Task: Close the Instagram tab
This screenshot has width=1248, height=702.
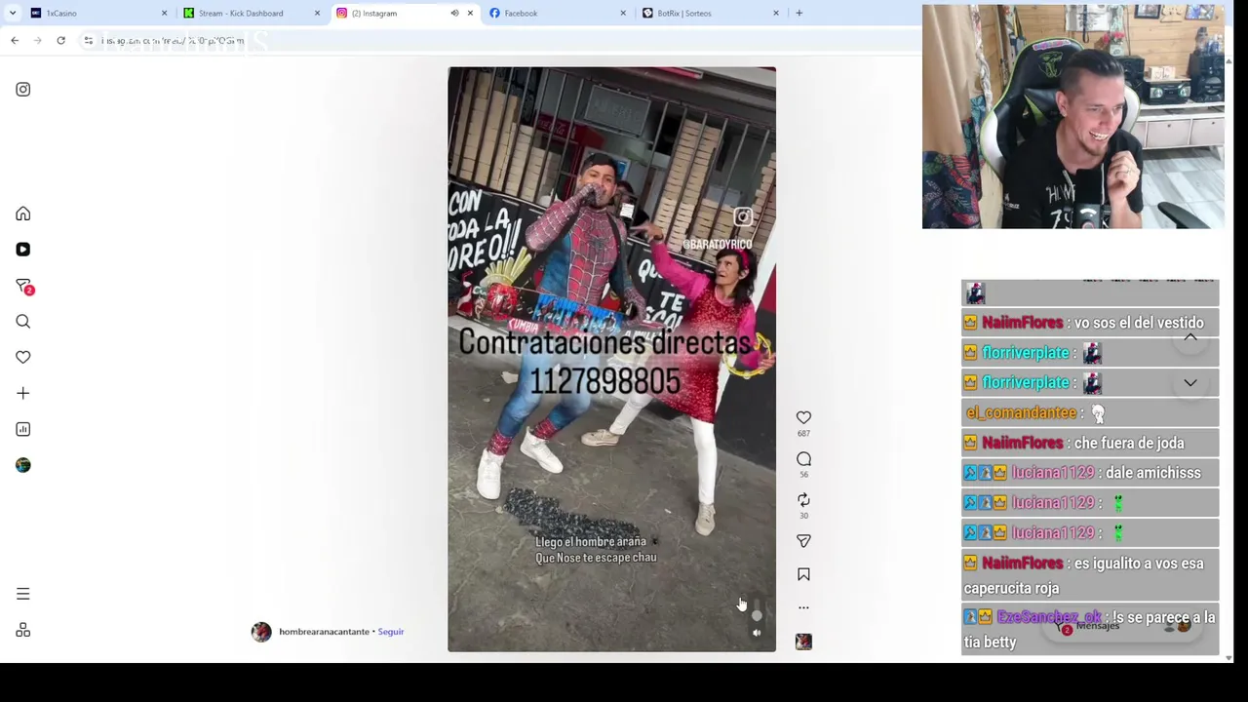Action: coord(470,14)
